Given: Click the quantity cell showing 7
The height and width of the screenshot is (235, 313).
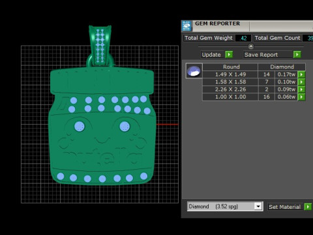Looking at the screenshot, I should (267, 82).
